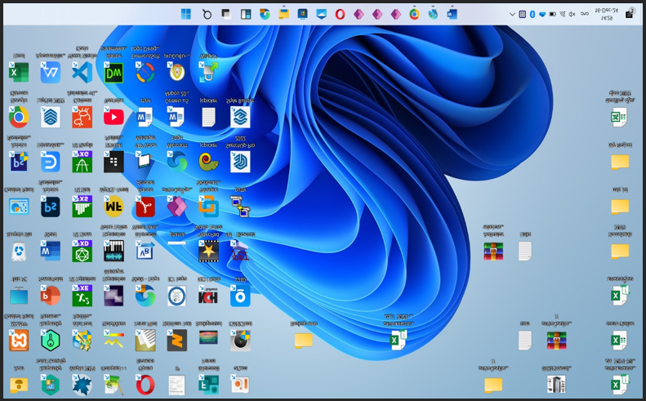Screen dimensions: 646x401
Task: Click the taskbar Search icon
Action: pos(207,14)
